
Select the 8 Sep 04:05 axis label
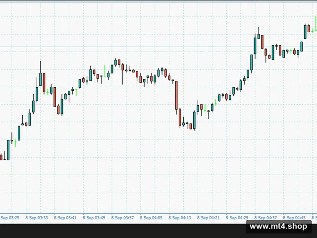151,218
